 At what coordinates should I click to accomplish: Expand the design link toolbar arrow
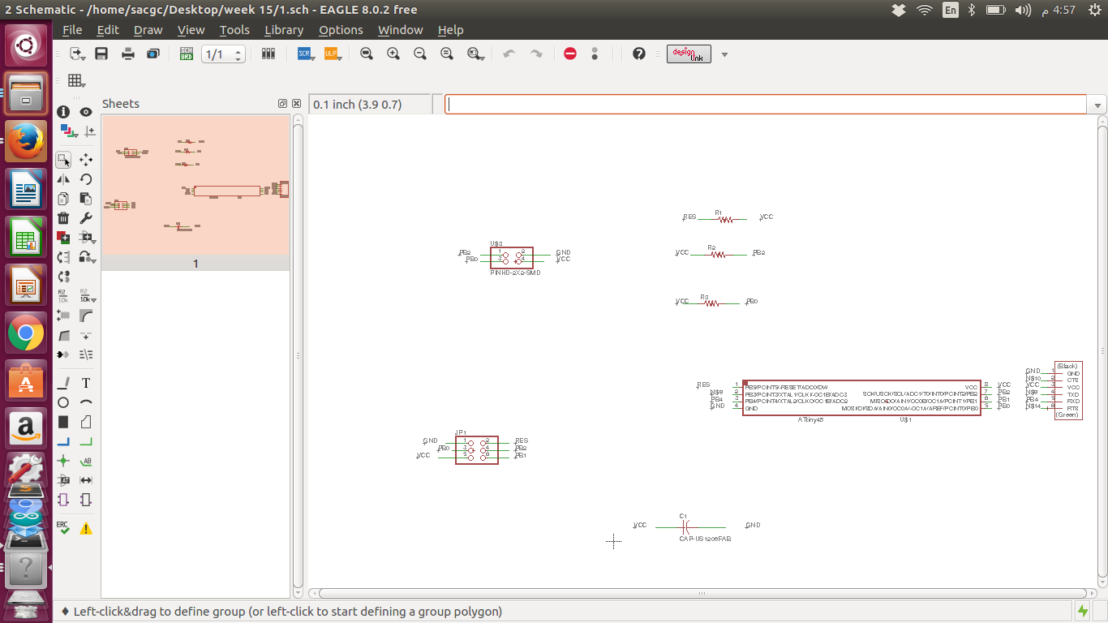[724, 54]
